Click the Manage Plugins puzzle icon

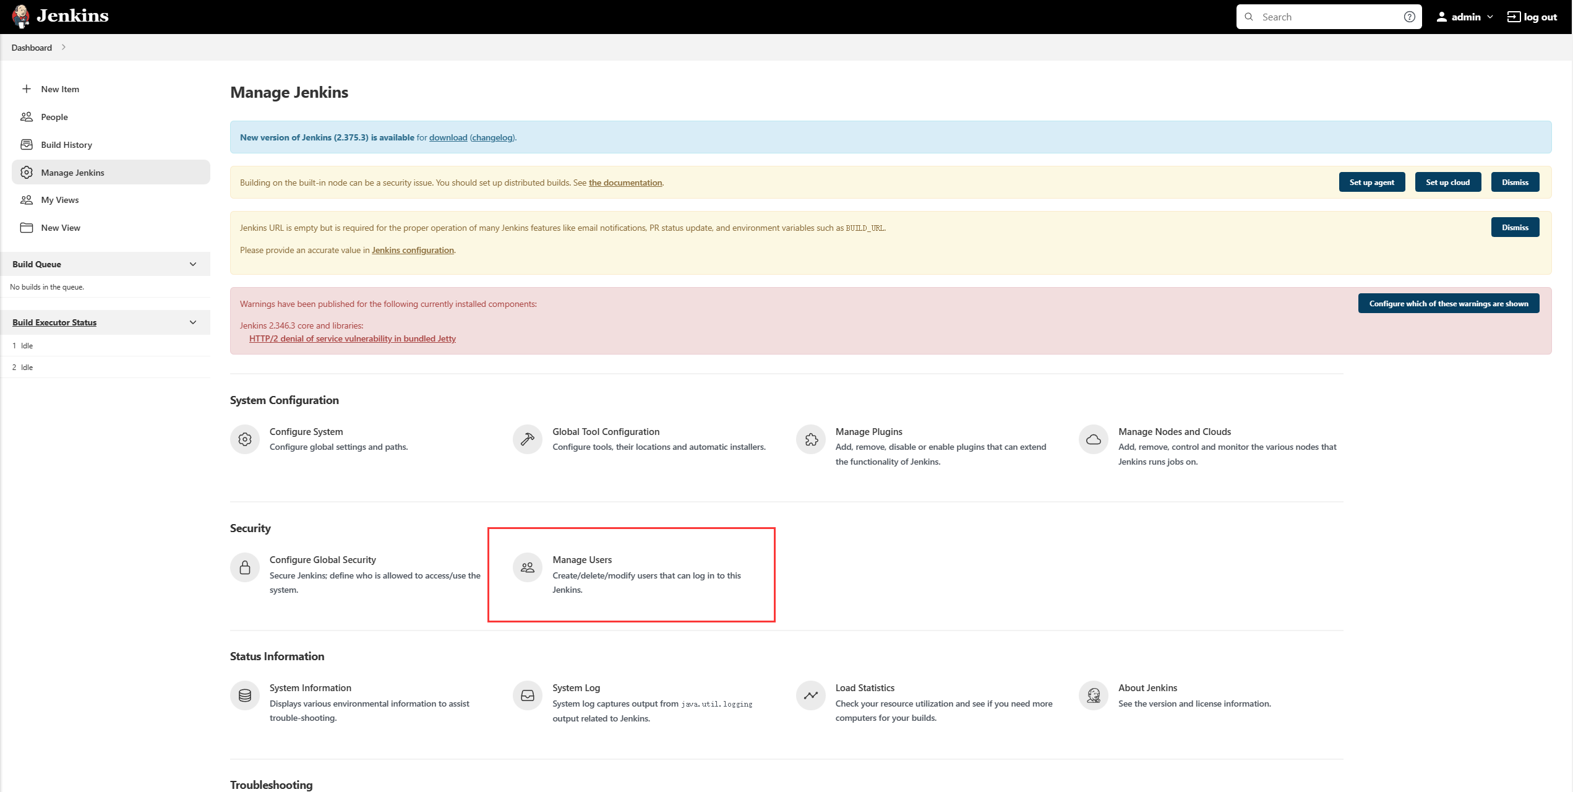(x=811, y=439)
